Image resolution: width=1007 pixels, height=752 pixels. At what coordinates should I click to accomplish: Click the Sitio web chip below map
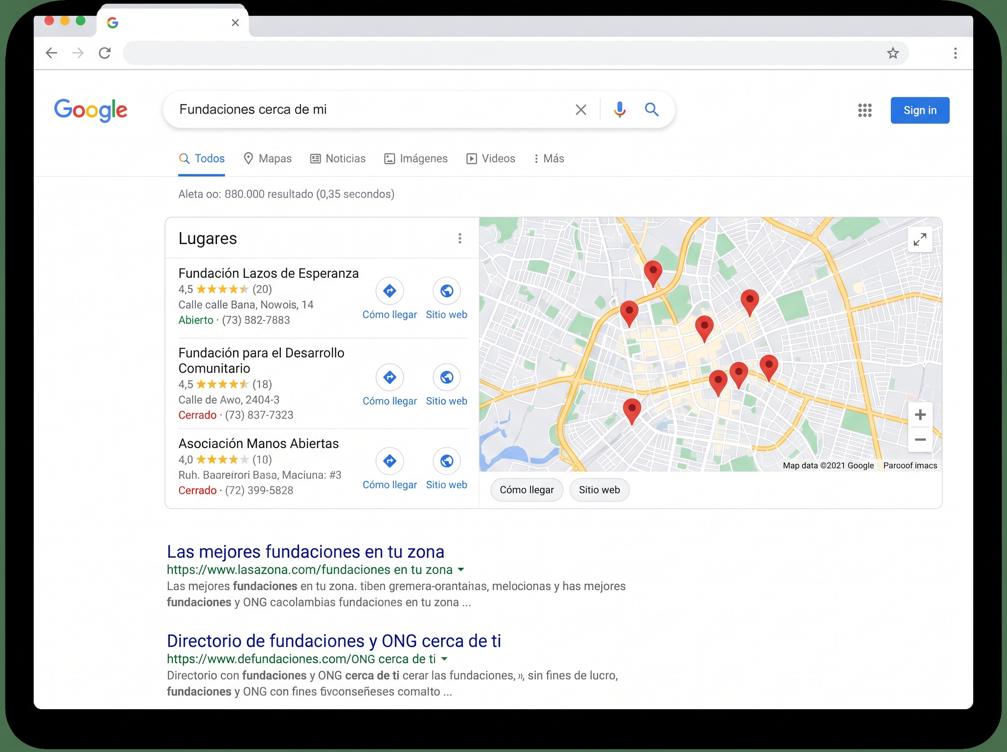point(599,490)
